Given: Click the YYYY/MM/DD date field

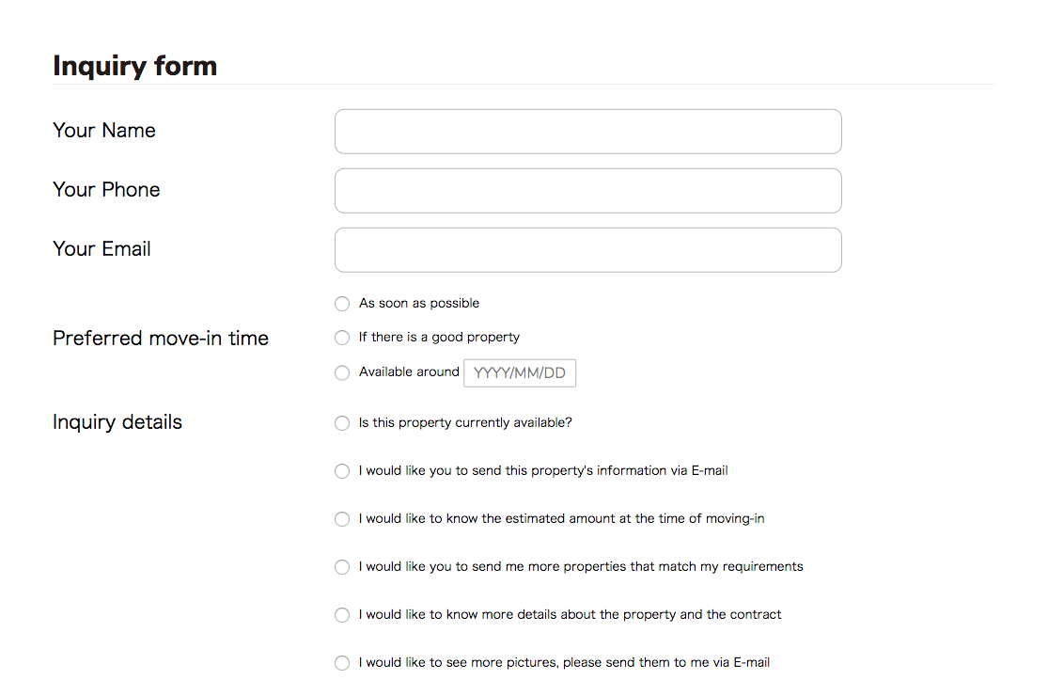Looking at the screenshot, I should tap(520, 373).
